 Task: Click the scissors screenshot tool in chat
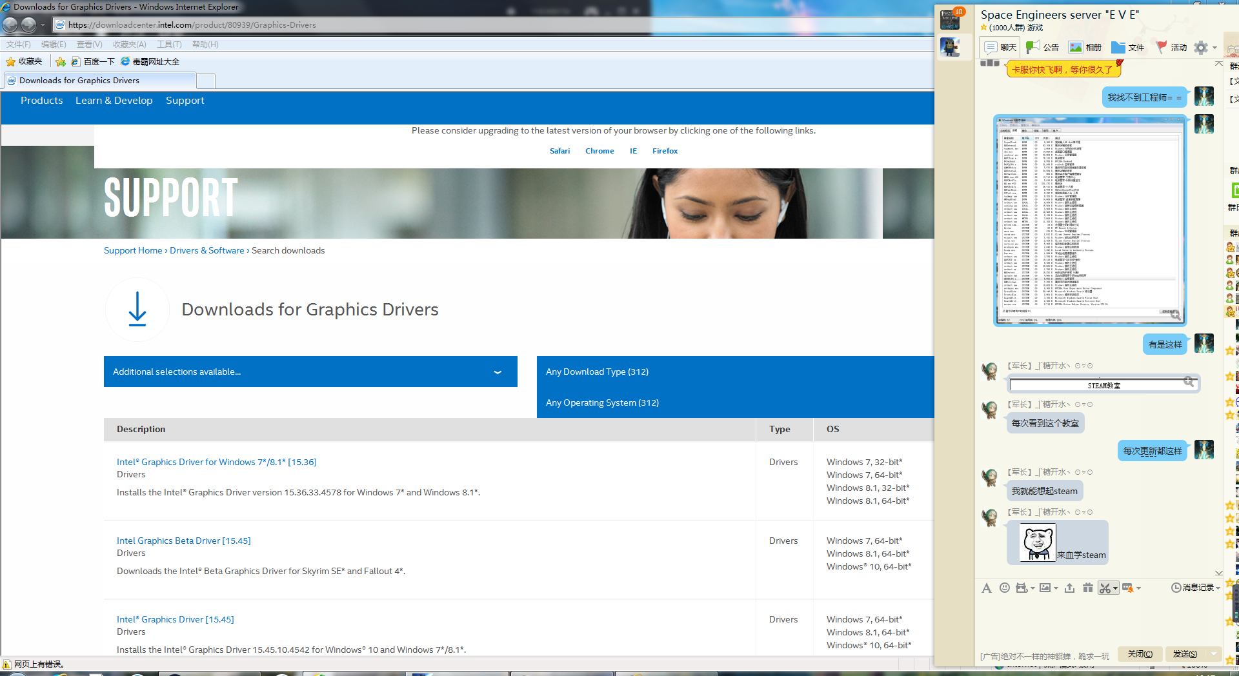[1105, 588]
